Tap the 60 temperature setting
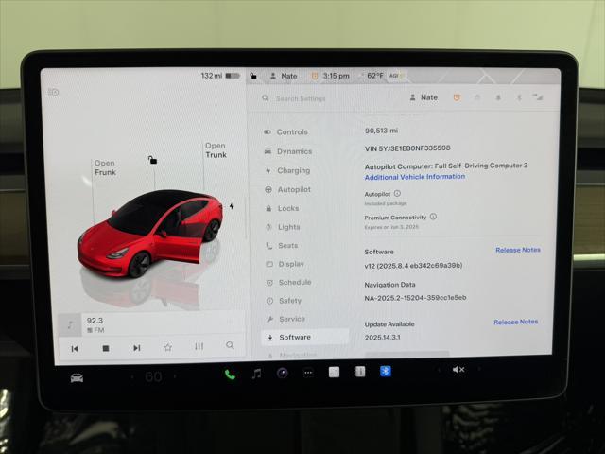The width and height of the screenshot is (605, 454). (x=153, y=376)
